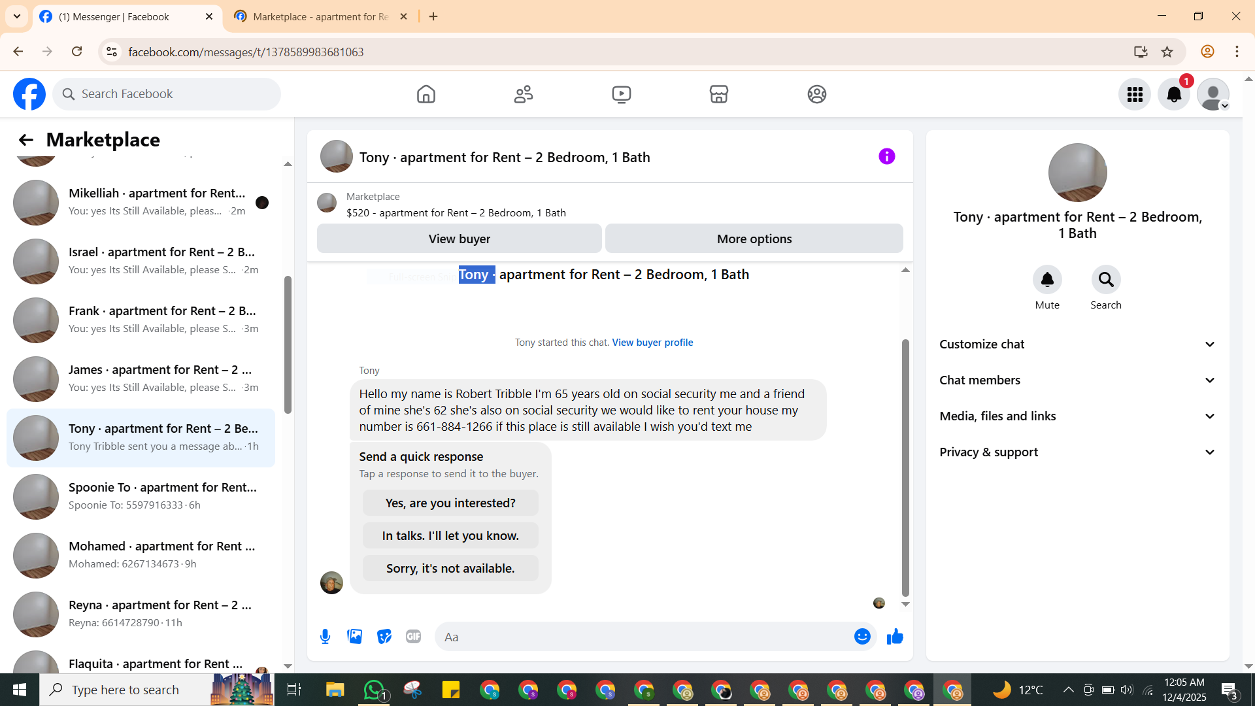Viewport: 1255px width, 706px height.
Task: Mute this conversation with bell button
Action: (1046, 280)
